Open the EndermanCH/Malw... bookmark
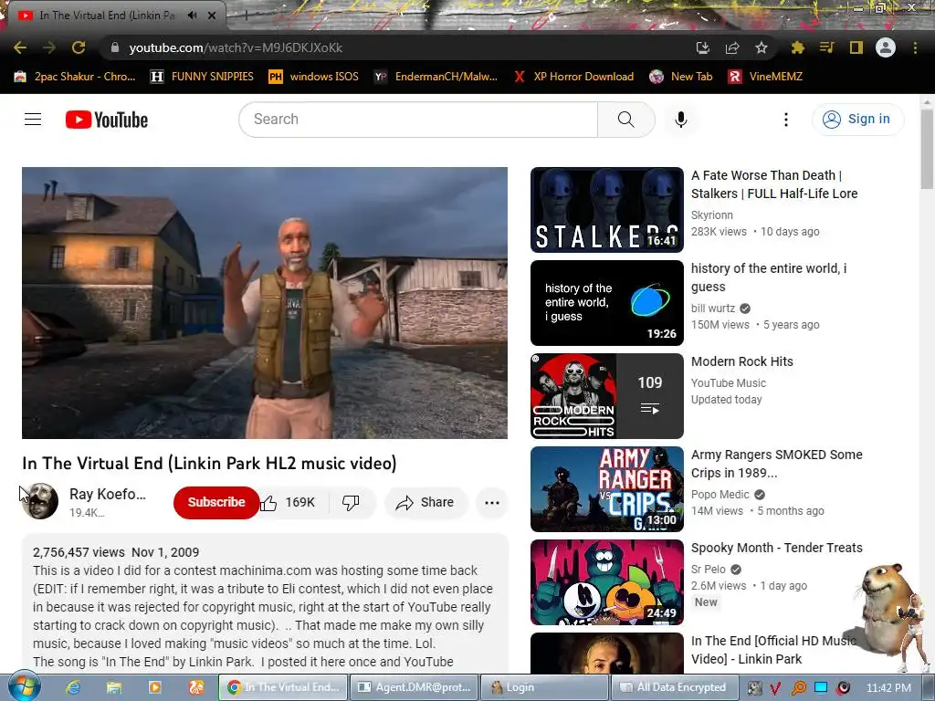This screenshot has width=935, height=701. pyautogui.click(x=436, y=77)
